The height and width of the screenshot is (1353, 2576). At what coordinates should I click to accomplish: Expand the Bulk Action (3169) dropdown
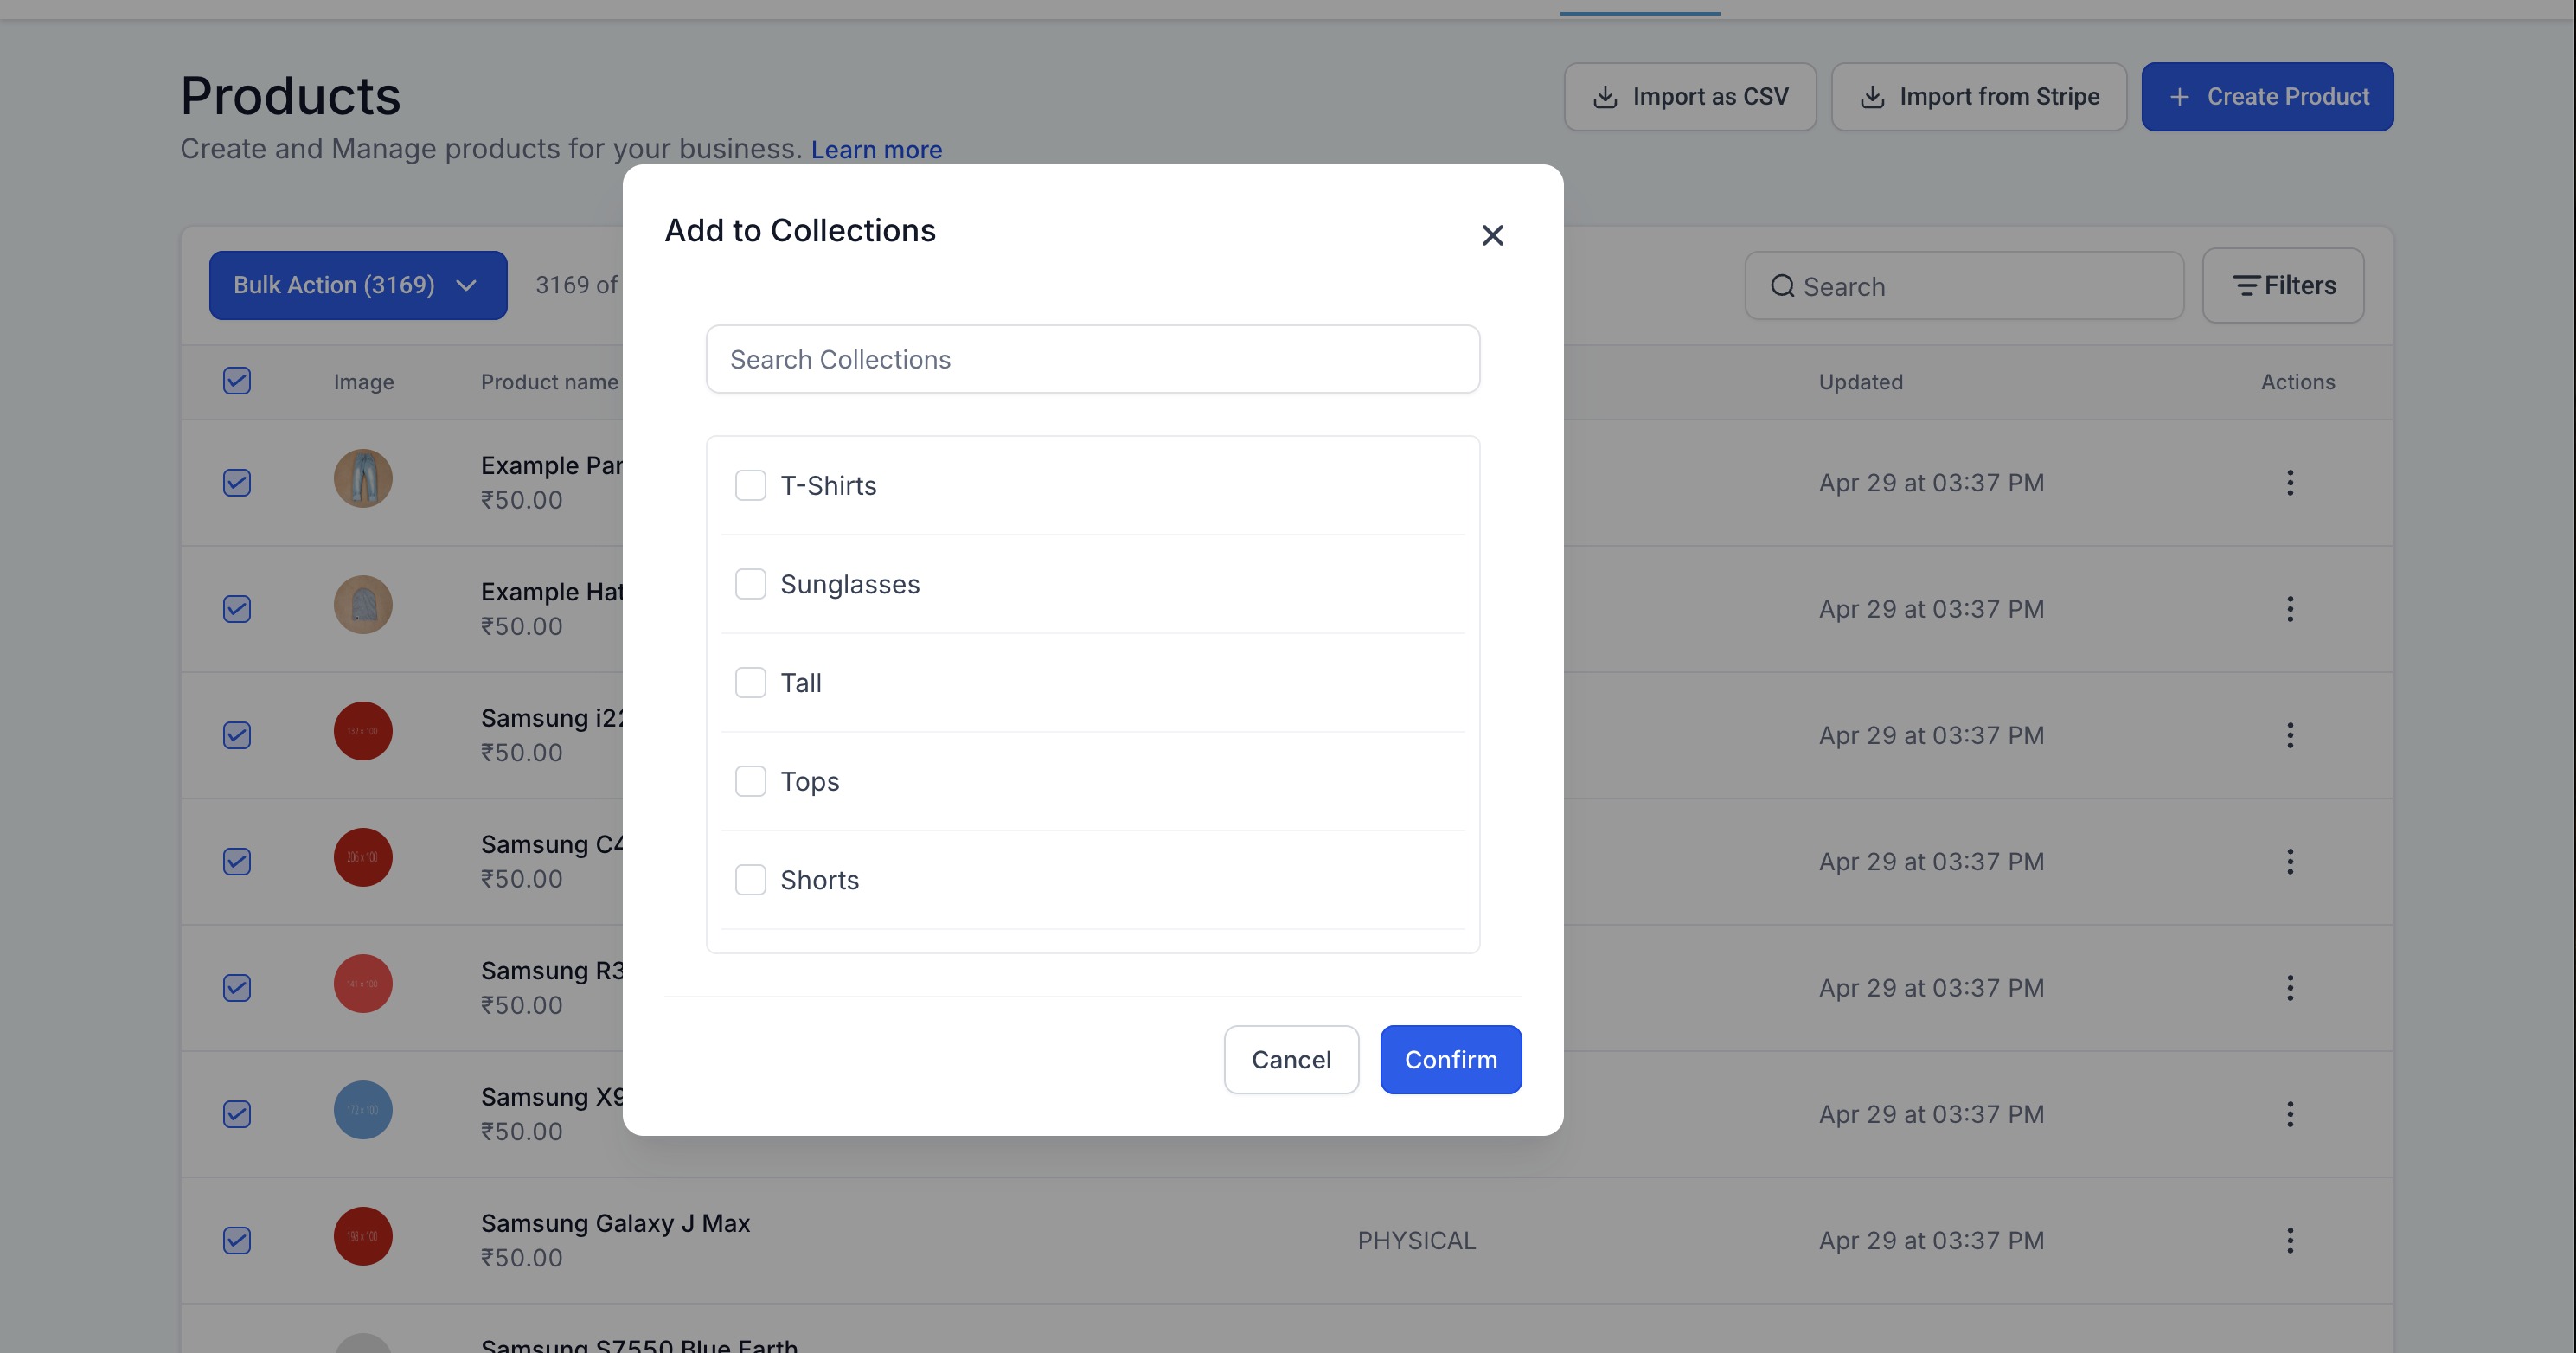pyautogui.click(x=358, y=286)
